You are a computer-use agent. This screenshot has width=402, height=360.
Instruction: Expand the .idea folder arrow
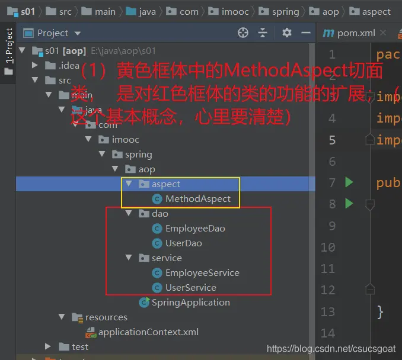34,65
